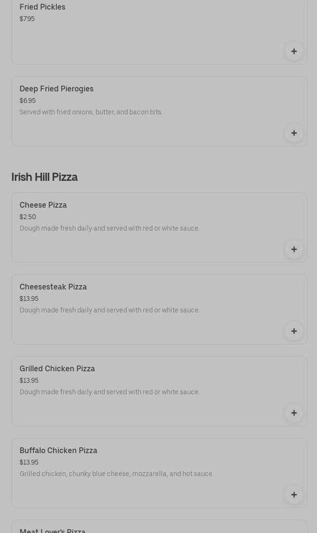Click the $7.95 Fried Pickles price
Image resolution: width=317 pixels, height=533 pixels.
coord(27,19)
